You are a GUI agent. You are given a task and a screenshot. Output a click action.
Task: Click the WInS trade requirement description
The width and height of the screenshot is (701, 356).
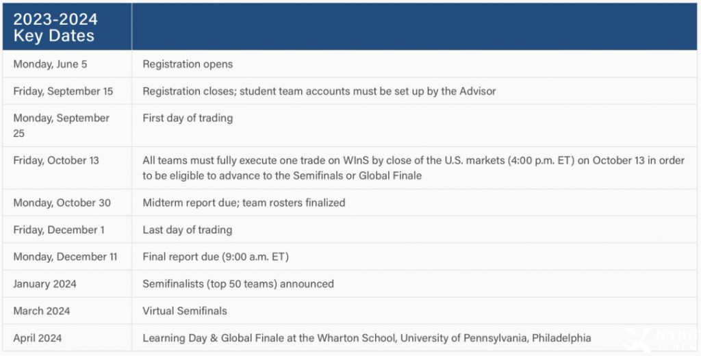click(413, 168)
